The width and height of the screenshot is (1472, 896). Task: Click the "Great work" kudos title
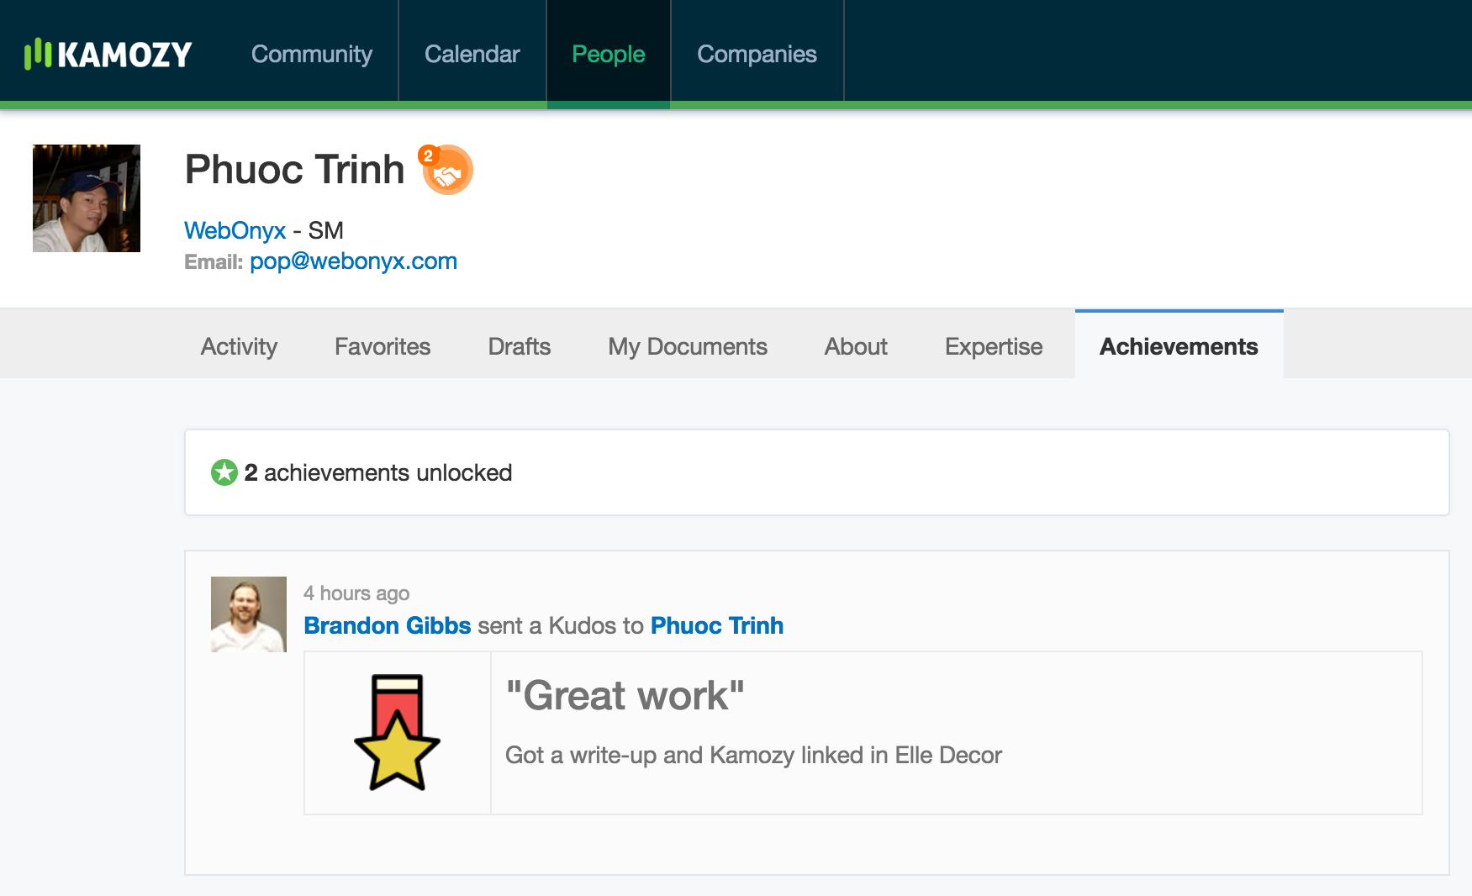point(625,696)
